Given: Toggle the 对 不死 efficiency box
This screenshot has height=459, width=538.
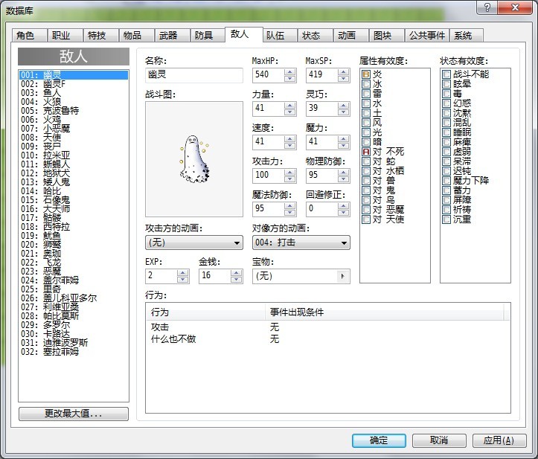Looking at the screenshot, I should pyautogui.click(x=366, y=151).
